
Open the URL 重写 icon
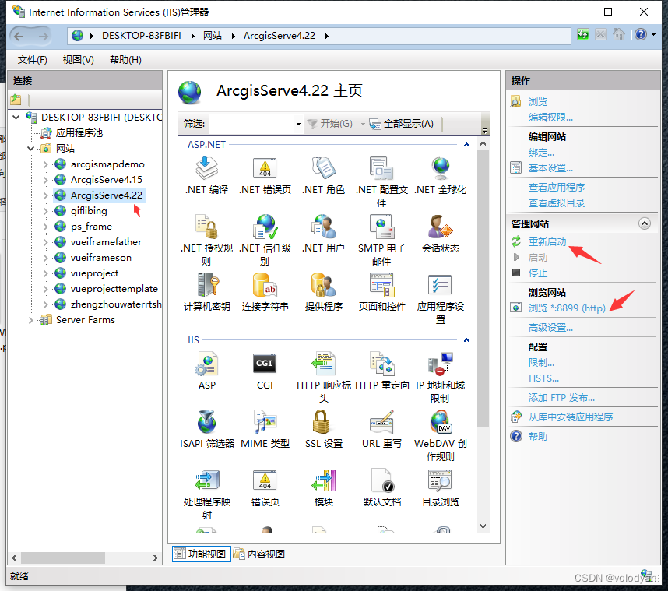(x=381, y=422)
